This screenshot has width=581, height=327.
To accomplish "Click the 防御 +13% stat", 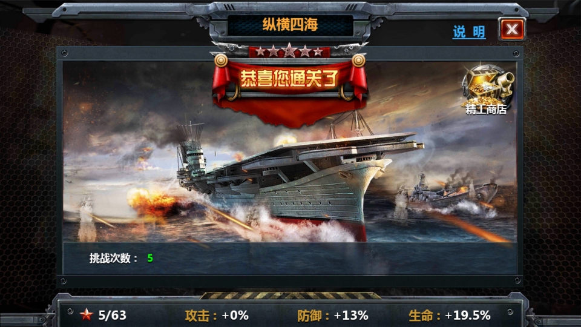I will (x=333, y=315).
